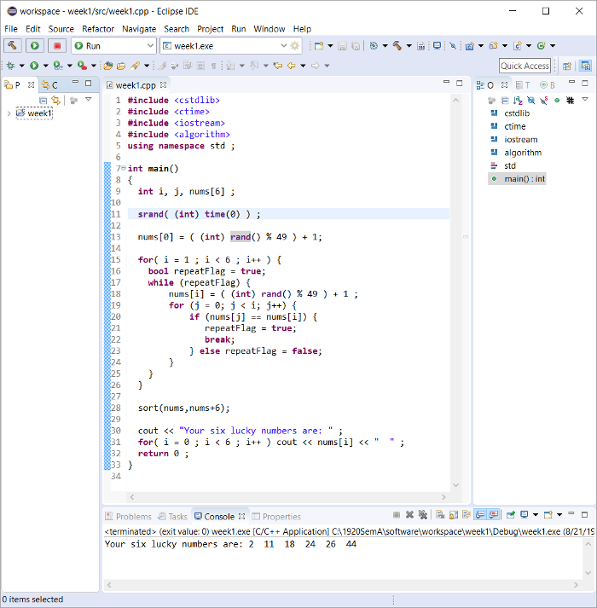Click the New file wizard icon

318,46
